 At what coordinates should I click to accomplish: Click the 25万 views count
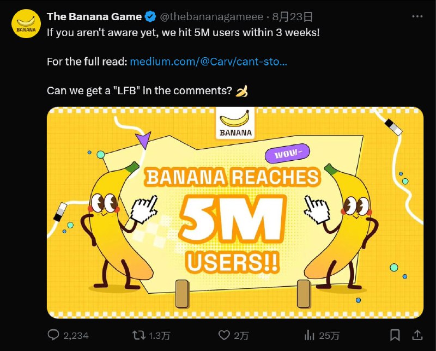pos(329,335)
